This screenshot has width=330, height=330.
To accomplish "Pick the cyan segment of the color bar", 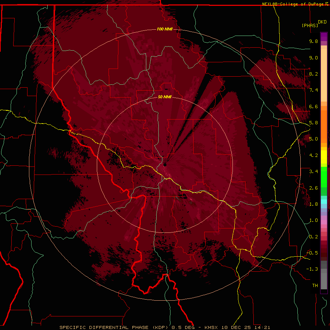I will (x=324, y=202).
